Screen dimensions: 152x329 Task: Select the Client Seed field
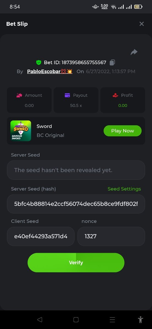tap(41, 236)
